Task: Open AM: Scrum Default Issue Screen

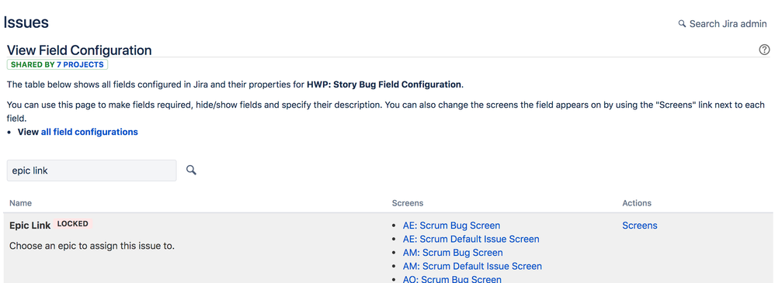Action: 472,266
